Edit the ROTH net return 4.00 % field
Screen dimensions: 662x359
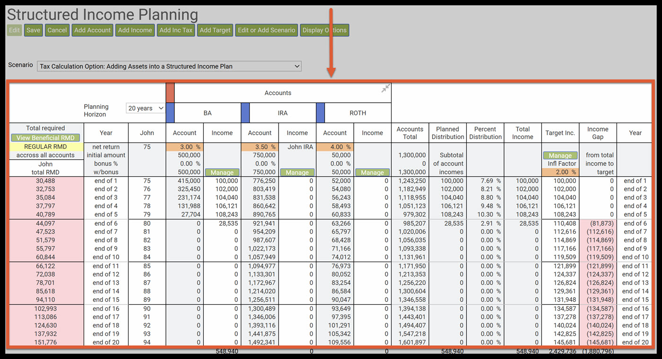[x=335, y=147]
